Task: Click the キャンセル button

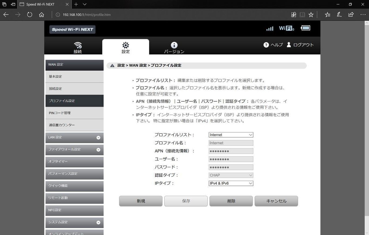Action: (x=276, y=201)
